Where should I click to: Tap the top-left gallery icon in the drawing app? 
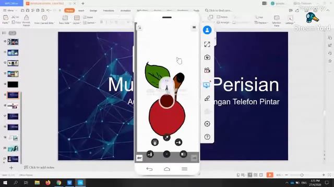(139, 28)
